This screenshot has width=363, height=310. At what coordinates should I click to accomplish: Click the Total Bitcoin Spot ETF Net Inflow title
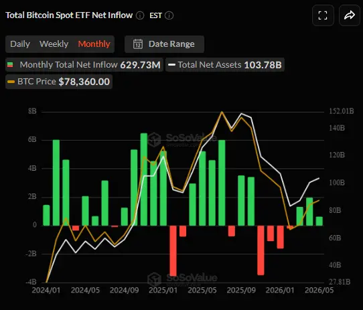(x=69, y=15)
